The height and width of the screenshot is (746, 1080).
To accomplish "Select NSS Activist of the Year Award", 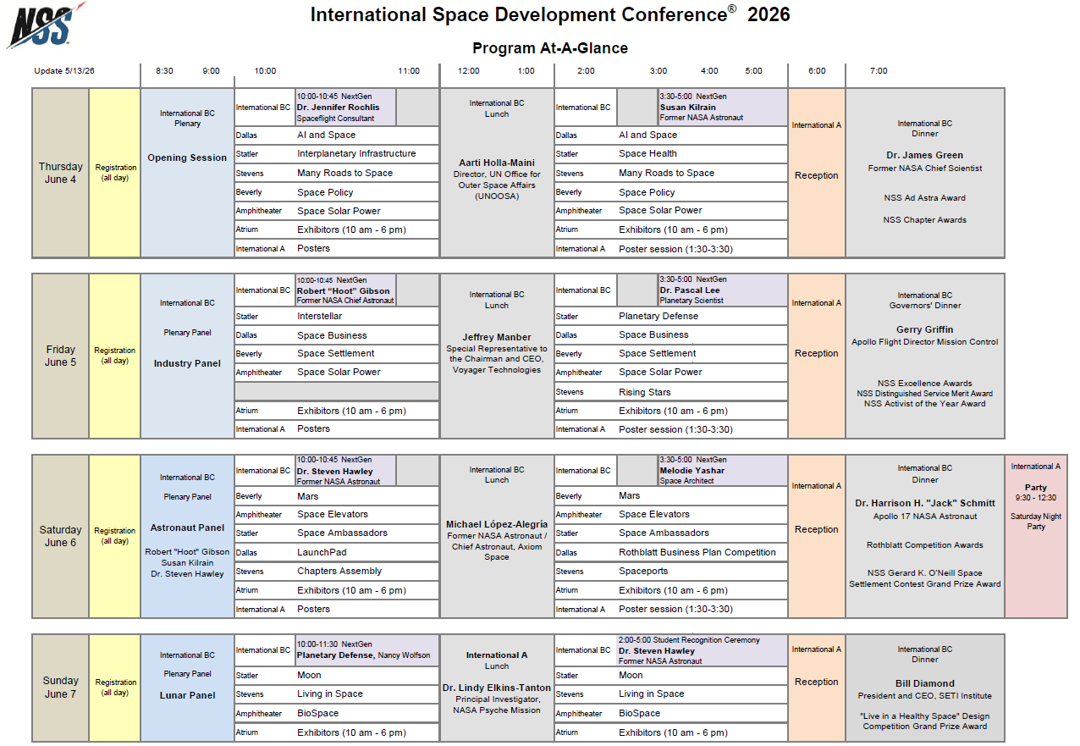I will (925, 404).
